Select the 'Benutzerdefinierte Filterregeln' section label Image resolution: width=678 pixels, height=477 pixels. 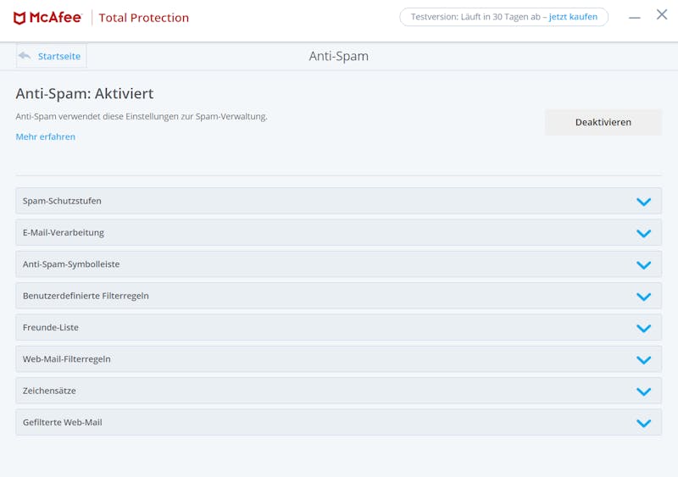(86, 296)
